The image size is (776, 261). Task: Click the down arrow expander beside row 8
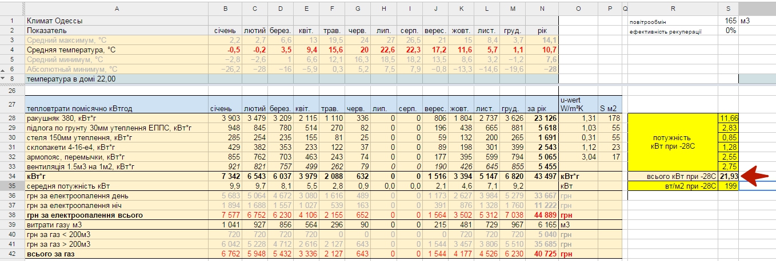pos(3,79)
